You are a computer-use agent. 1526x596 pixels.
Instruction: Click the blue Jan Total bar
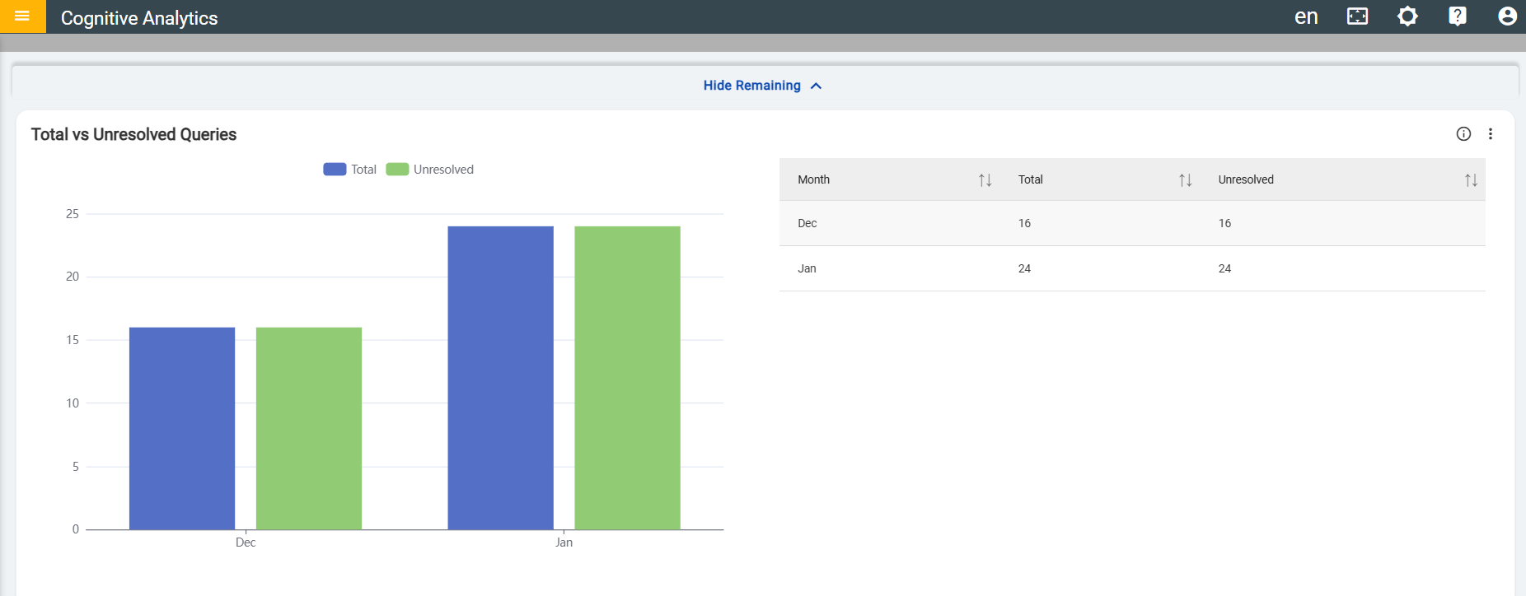[x=500, y=378]
